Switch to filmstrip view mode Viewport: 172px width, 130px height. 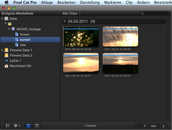pyautogui.click(x=29, y=126)
